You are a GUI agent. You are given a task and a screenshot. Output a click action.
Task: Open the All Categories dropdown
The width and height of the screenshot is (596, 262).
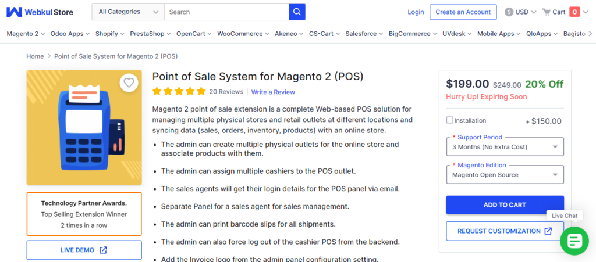[x=128, y=12]
